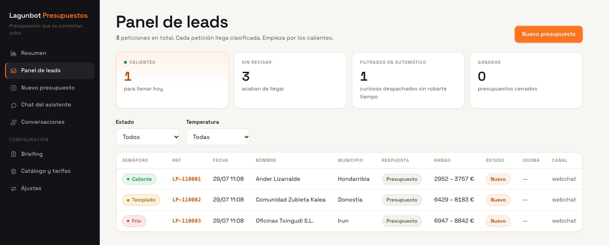The image size is (609, 245).
Task: Open the Resumen section
Action: (x=49, y=53)
